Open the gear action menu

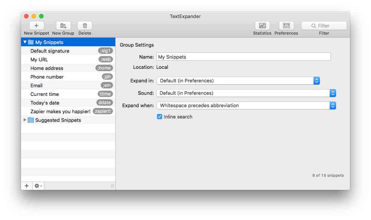(38, 185)
